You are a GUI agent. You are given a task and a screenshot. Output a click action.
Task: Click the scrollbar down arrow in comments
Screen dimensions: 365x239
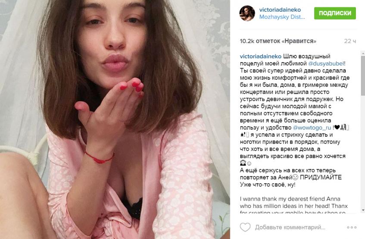pyautogui.click(x=363, y=210)
